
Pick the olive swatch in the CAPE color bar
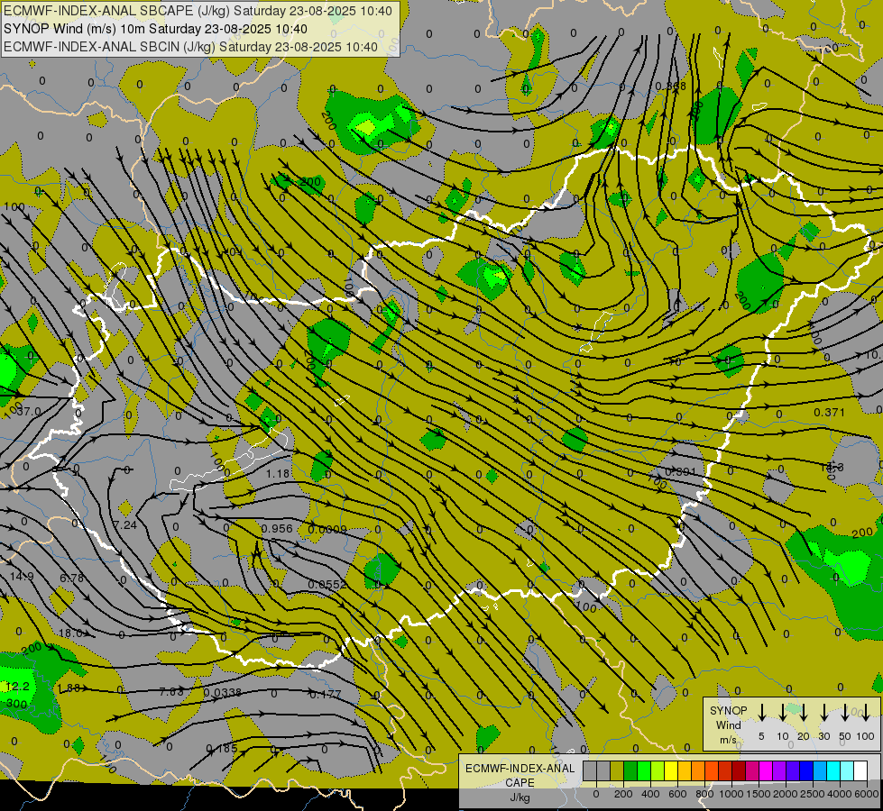point(617,771)
